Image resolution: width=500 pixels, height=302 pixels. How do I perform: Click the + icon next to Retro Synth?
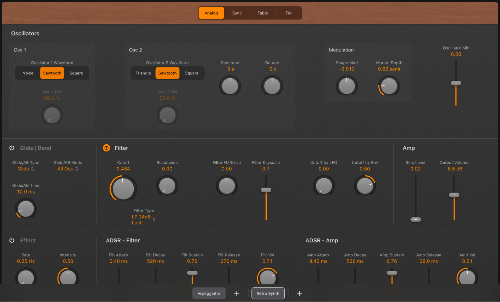pyautogui.click(x=299, y=293)
